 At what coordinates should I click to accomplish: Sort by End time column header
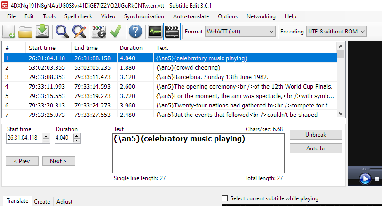coord(94,48)
